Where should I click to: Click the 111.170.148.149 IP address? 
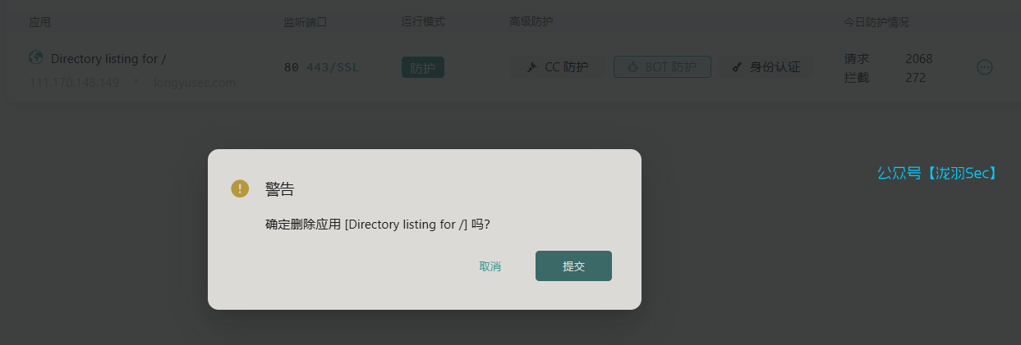(74, 83)
